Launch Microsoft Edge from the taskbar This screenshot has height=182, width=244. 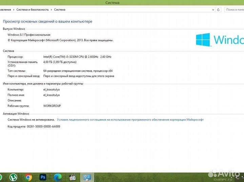(x=58, y=177)
